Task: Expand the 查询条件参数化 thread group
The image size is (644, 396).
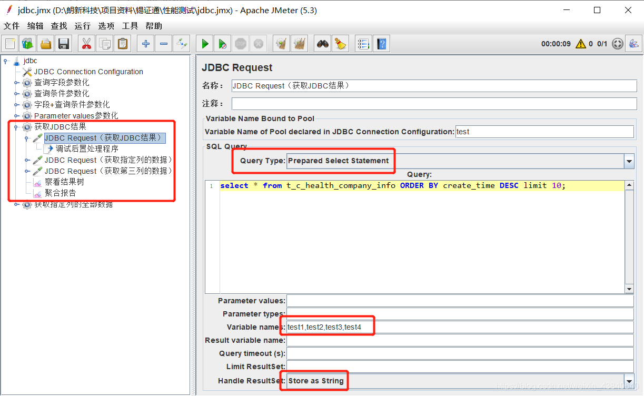Action: tap(17, 94)
